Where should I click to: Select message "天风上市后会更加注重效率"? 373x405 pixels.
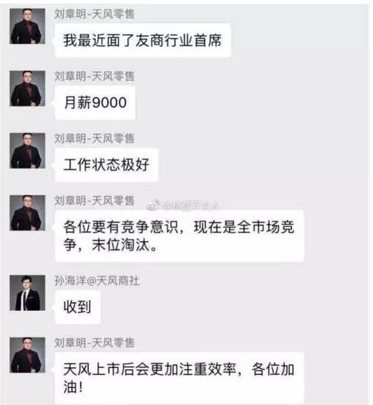180,378
